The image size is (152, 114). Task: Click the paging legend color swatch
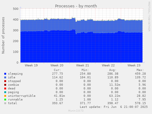(x=5, y=92)
